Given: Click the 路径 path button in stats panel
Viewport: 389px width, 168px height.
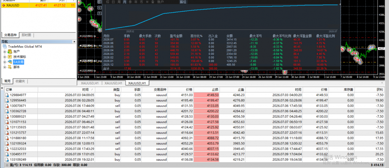Looking at the screenshot, I should pyautogui.click(x=183, y=2).
